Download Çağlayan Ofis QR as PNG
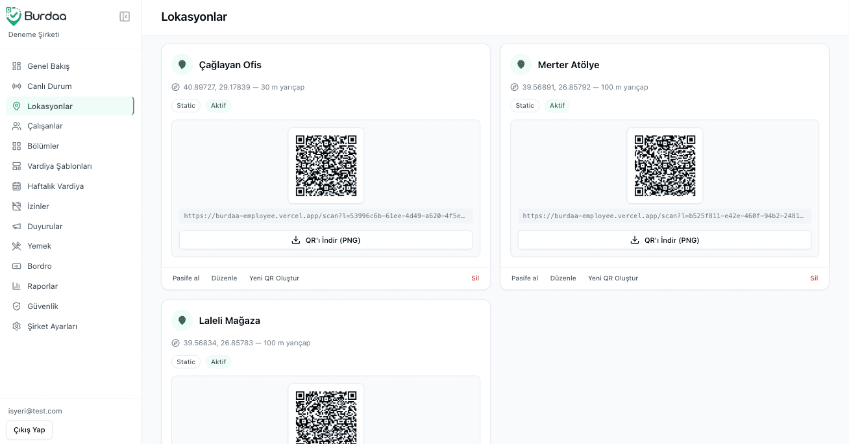This screenshot has width=849, height=444. [326, 240]
